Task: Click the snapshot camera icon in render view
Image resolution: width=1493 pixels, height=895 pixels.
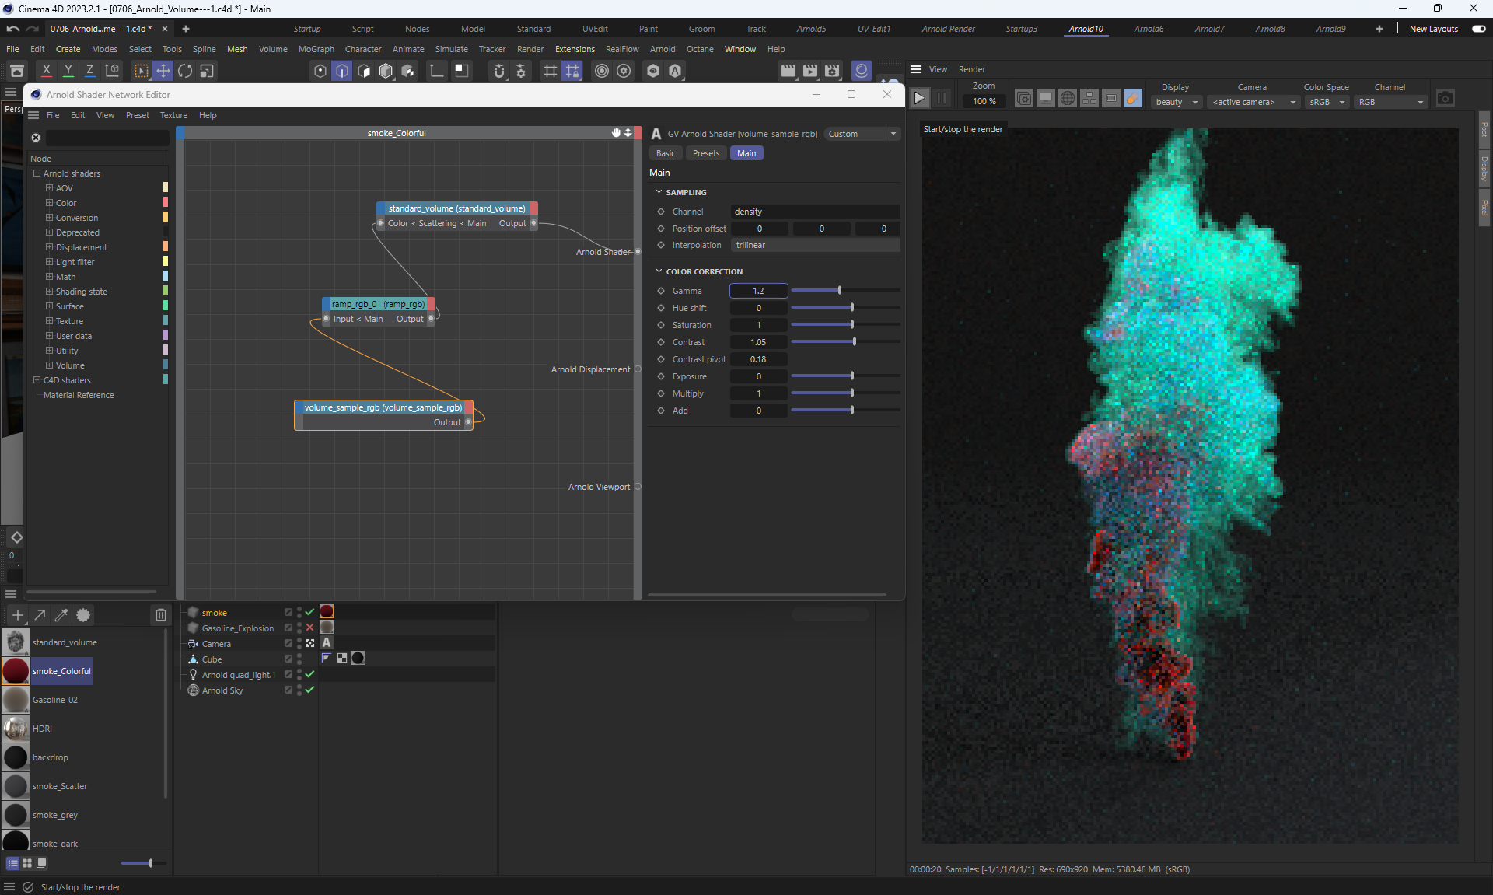Action: click(x=1445, y=99)
